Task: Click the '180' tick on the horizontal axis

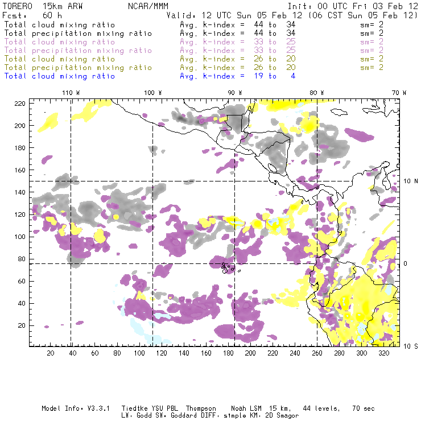Action: pos(228,353)
